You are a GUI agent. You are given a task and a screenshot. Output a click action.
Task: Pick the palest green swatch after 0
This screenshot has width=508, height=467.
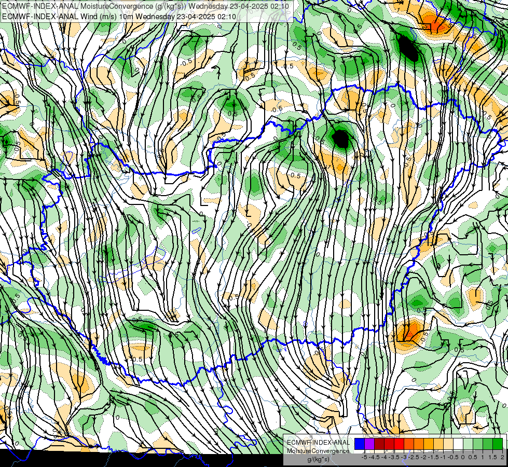468,444
